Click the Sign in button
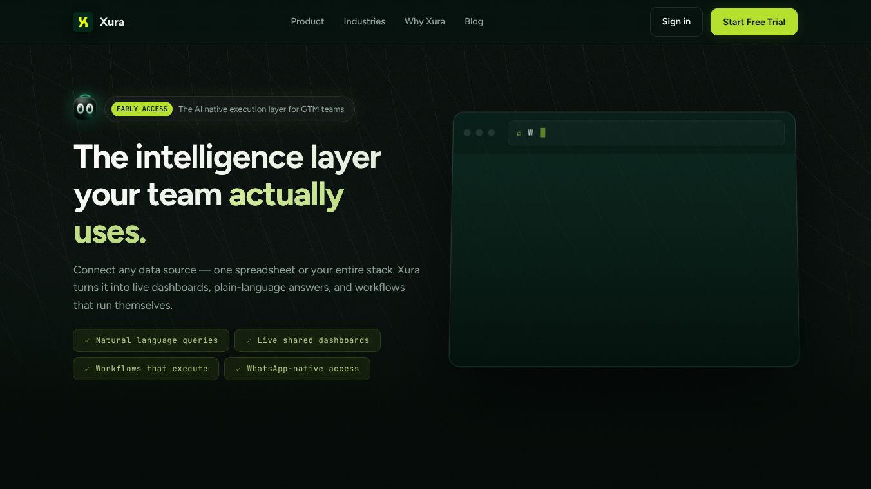 (676, 22)
